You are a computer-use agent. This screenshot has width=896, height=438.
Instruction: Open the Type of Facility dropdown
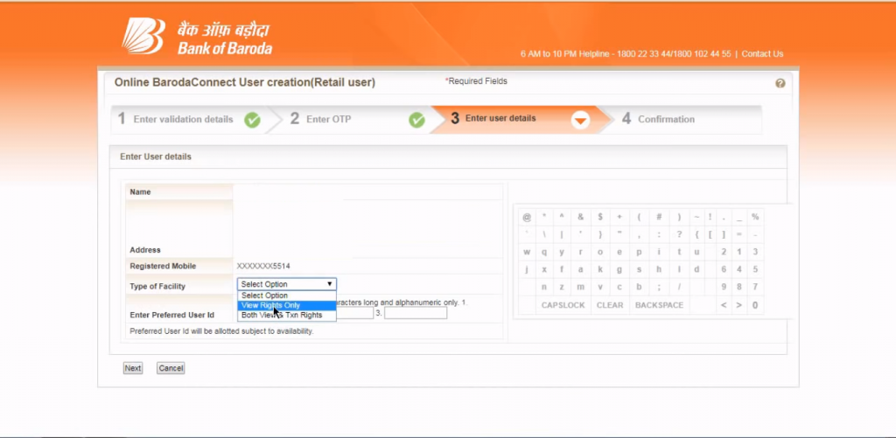pos(287,284)
